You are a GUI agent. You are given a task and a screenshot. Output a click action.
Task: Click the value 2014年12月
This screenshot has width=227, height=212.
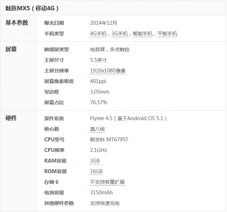pyautogui.click(x=104, y=23)
